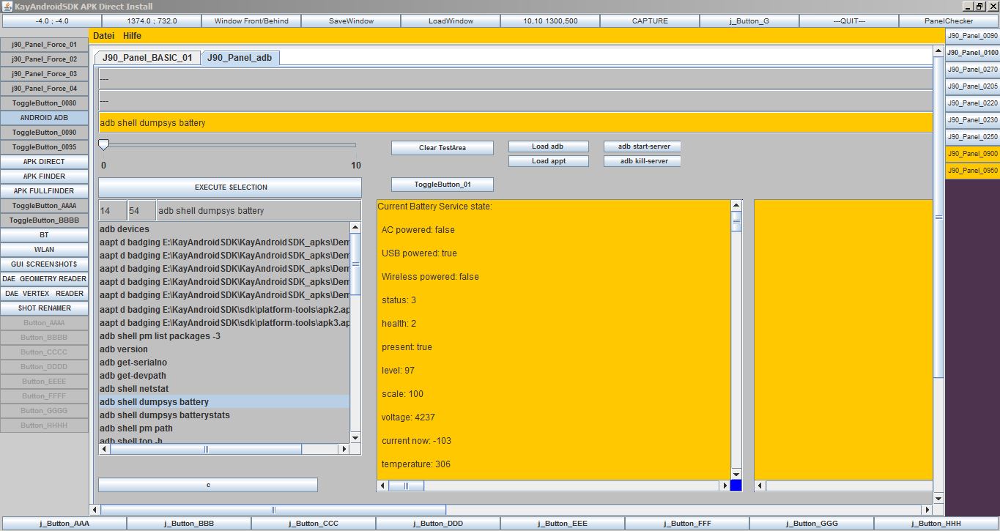Click the KayAndroidSDK title bar app icon
Screen dimensions: 1000x531
click(x=7, y=6)
